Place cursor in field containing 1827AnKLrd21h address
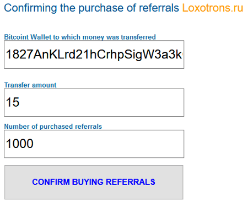The height and width of the screenshot is (202, 248). (94, 54)
